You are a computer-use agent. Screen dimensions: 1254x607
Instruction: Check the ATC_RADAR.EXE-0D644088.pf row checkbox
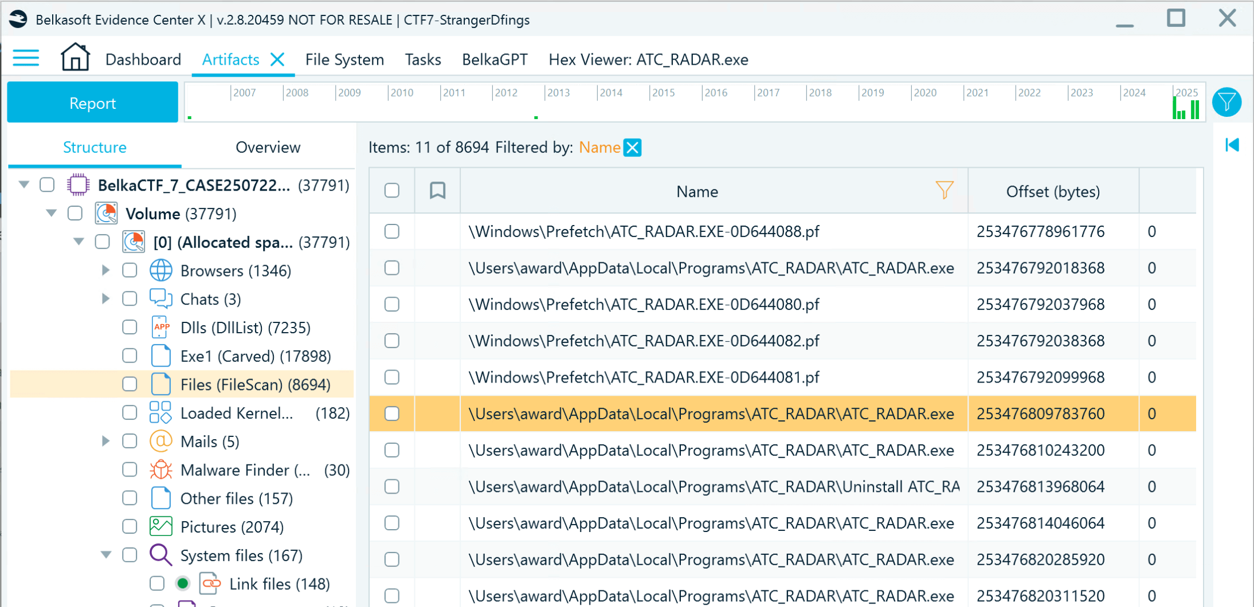click(x=392, y=231)
